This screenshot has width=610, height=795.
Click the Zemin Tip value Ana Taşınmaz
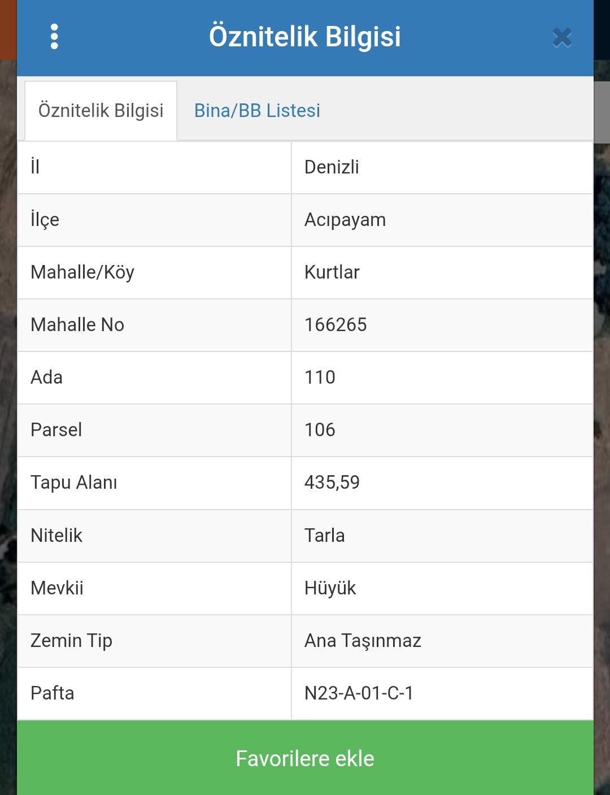363,641
